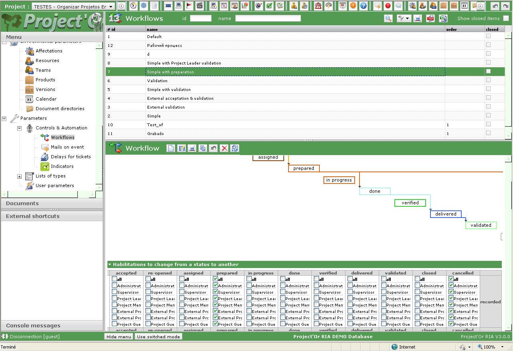Click the Use switched mode button
The width and height of the screenshot is (513, 351).
(x=158, y=337)
